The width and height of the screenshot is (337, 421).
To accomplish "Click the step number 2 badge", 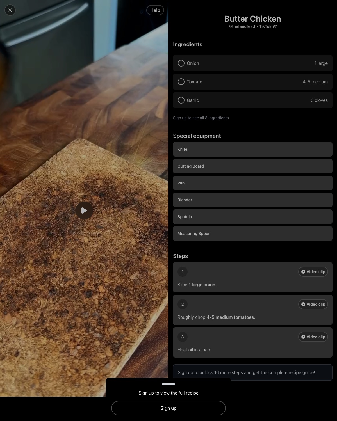I will click(x=183, y=304).
